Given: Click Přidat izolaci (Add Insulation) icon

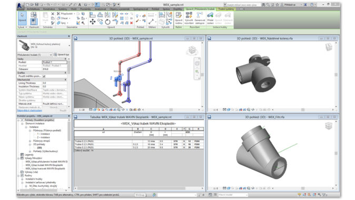Looking at the screenshot, I should click(x=210, y=18).
